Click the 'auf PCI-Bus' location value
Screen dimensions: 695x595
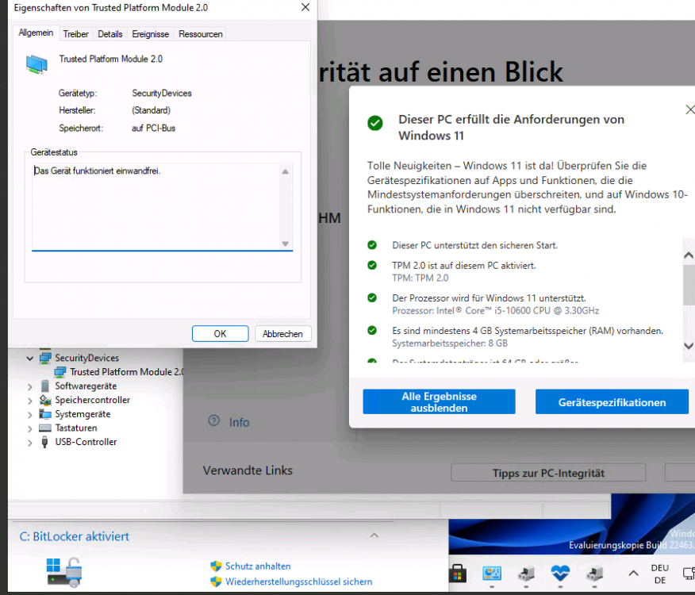(153, 129)
